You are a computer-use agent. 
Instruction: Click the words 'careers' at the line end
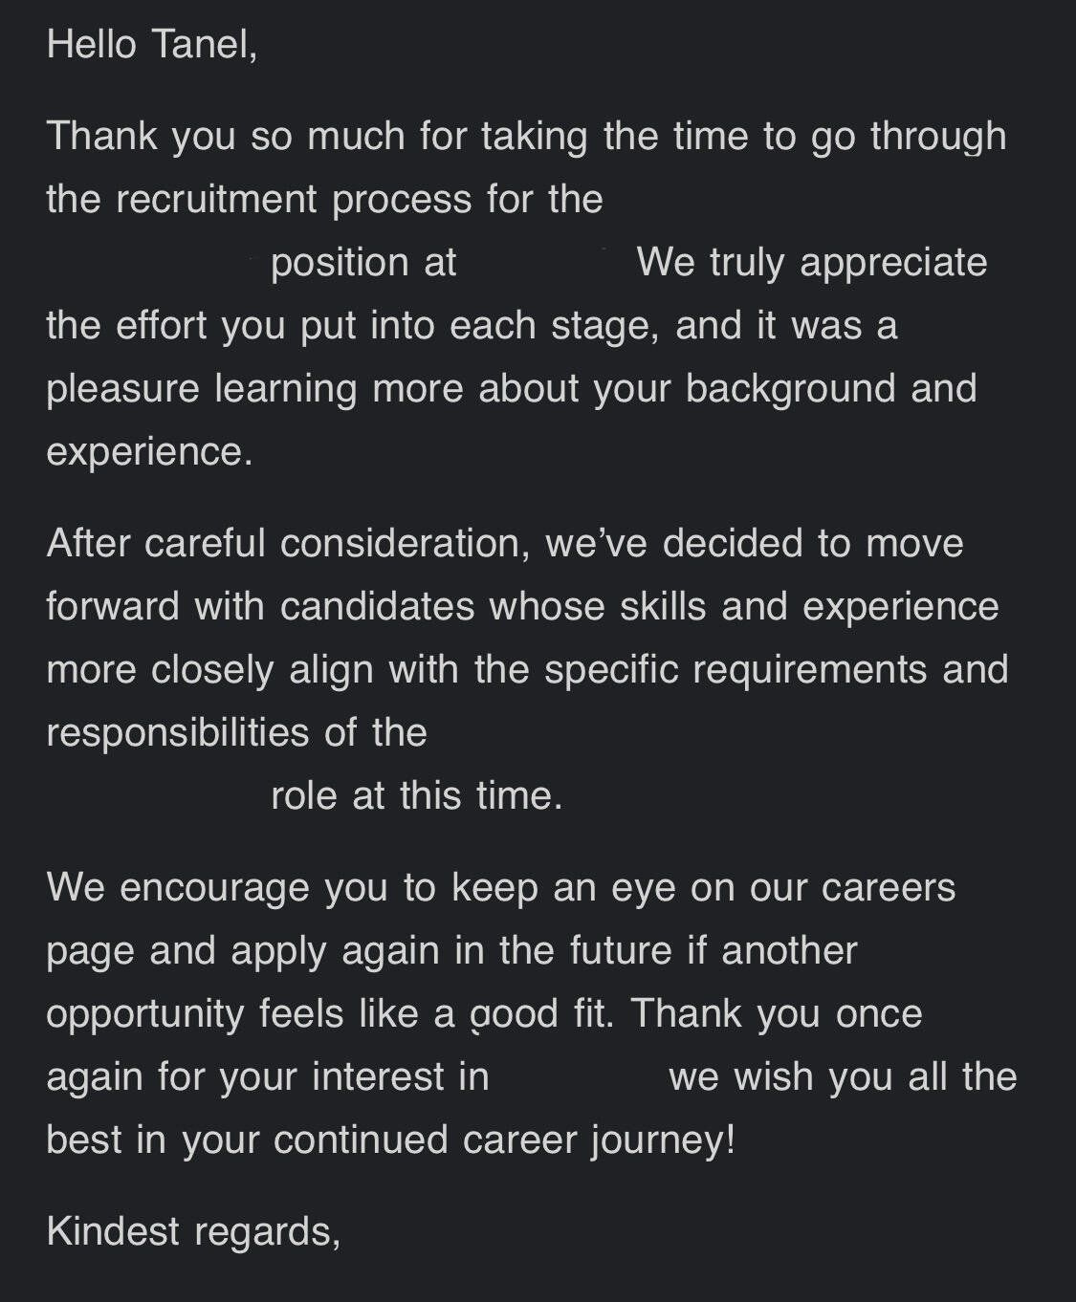889,887
